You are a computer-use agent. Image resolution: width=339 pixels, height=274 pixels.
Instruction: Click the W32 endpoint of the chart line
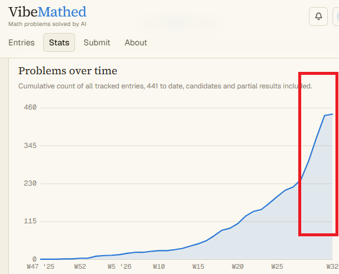coord(333,114)
